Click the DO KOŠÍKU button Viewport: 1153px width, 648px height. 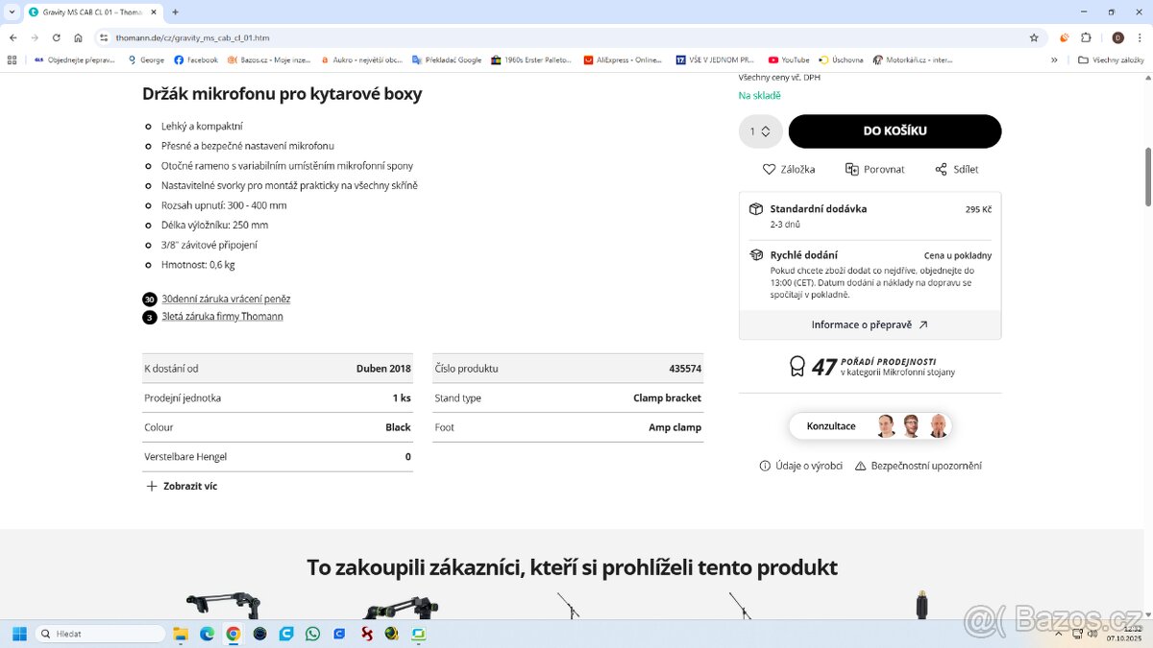point(895,132)
